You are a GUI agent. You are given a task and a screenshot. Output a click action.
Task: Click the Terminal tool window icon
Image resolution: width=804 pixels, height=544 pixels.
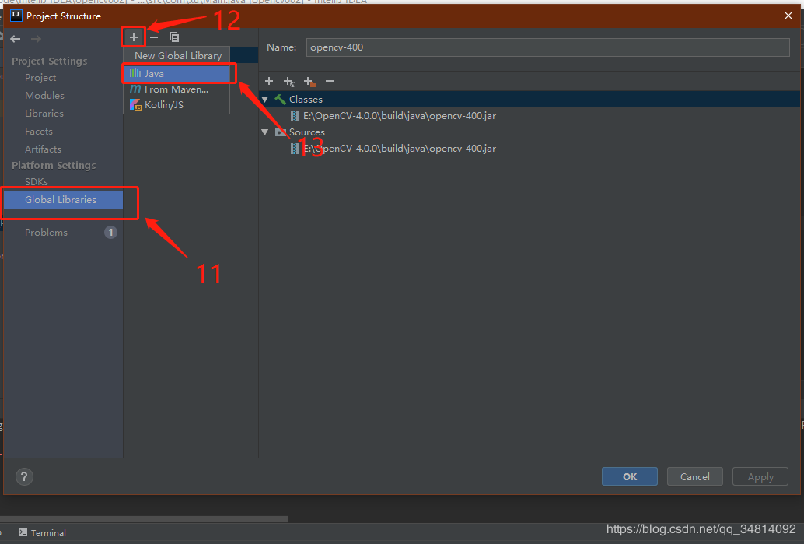pos(23,532)
